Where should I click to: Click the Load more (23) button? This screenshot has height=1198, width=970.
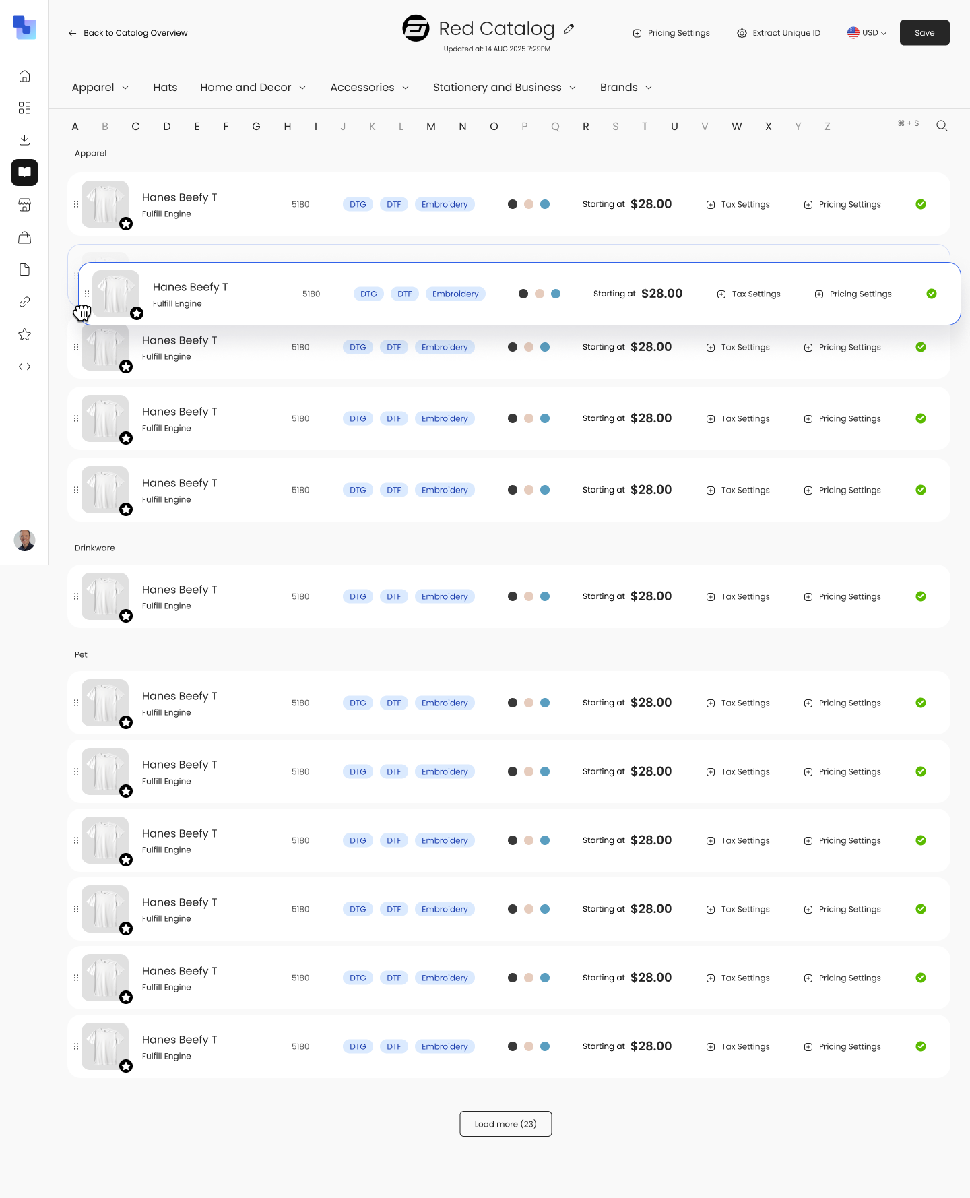click(505, 1124)
